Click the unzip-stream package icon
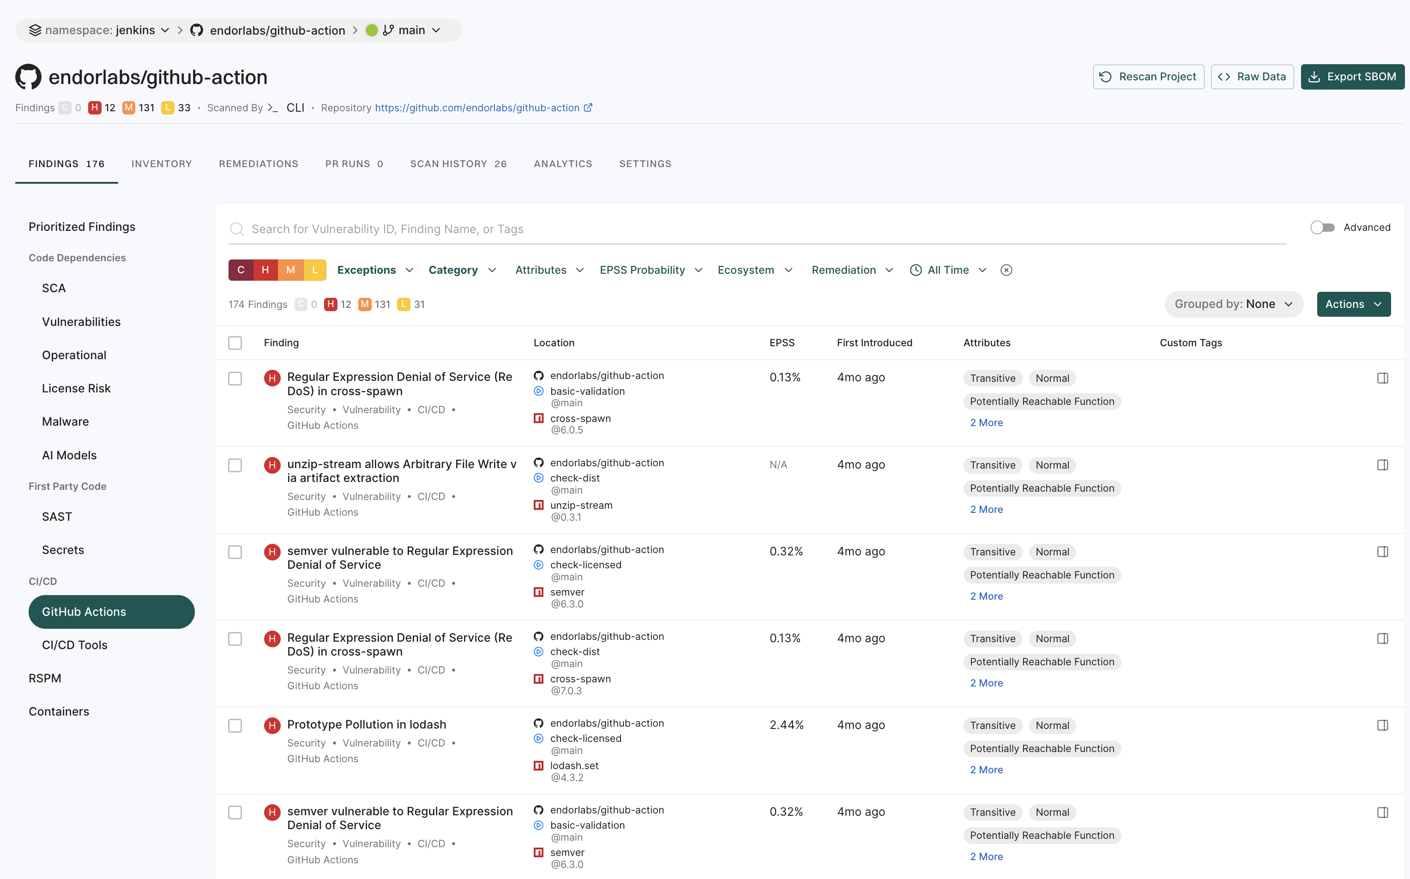The height and width of the screenshot is (879, 1410). point(538,505)
